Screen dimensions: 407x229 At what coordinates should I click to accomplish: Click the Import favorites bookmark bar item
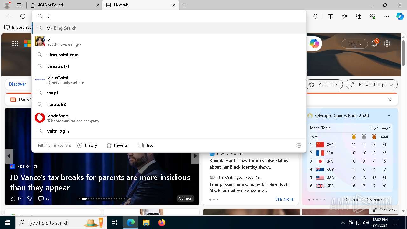coord(18,27)
